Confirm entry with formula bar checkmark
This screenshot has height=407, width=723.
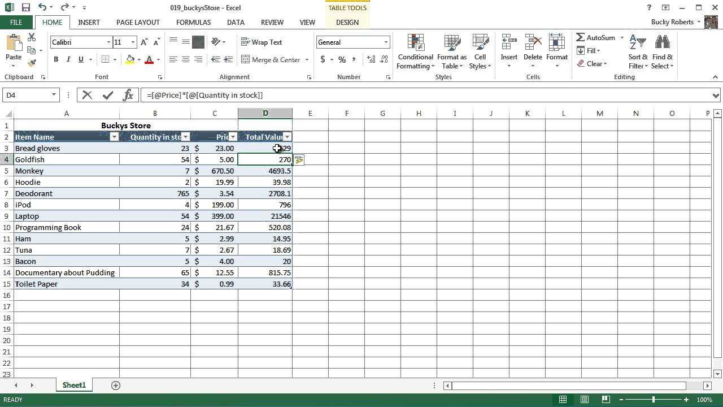pos(107,95)
